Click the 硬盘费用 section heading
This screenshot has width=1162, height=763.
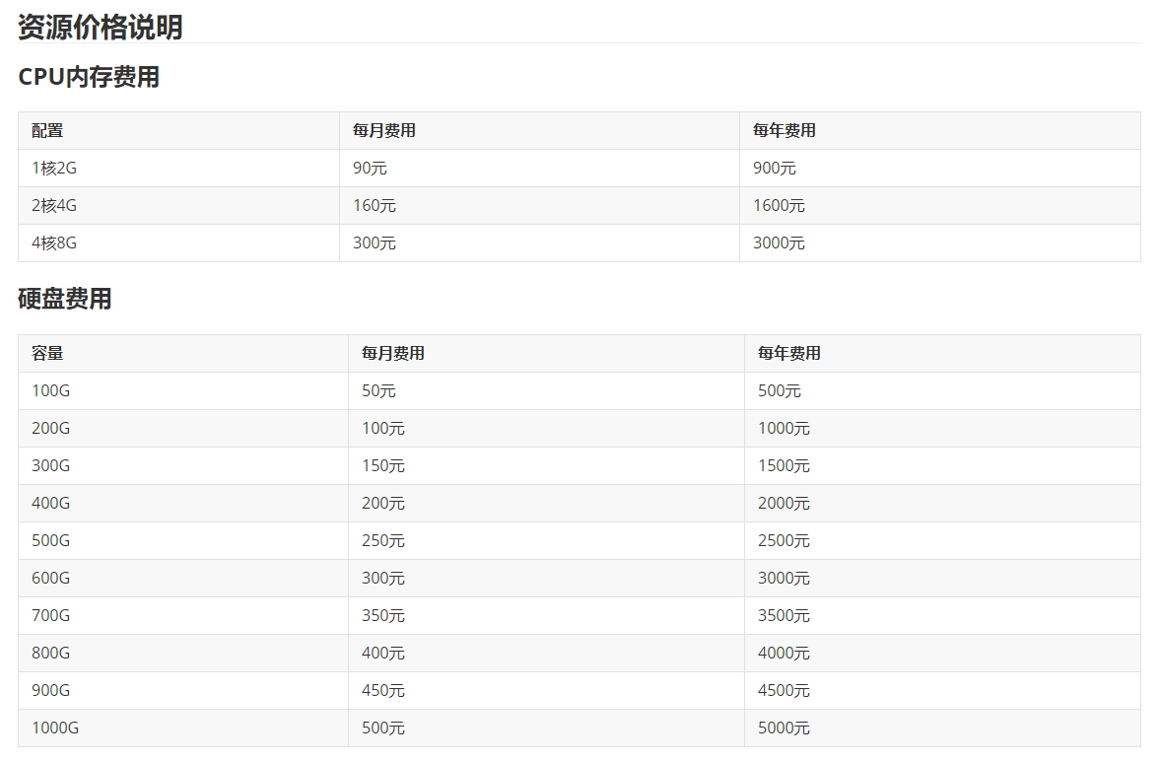65,300
